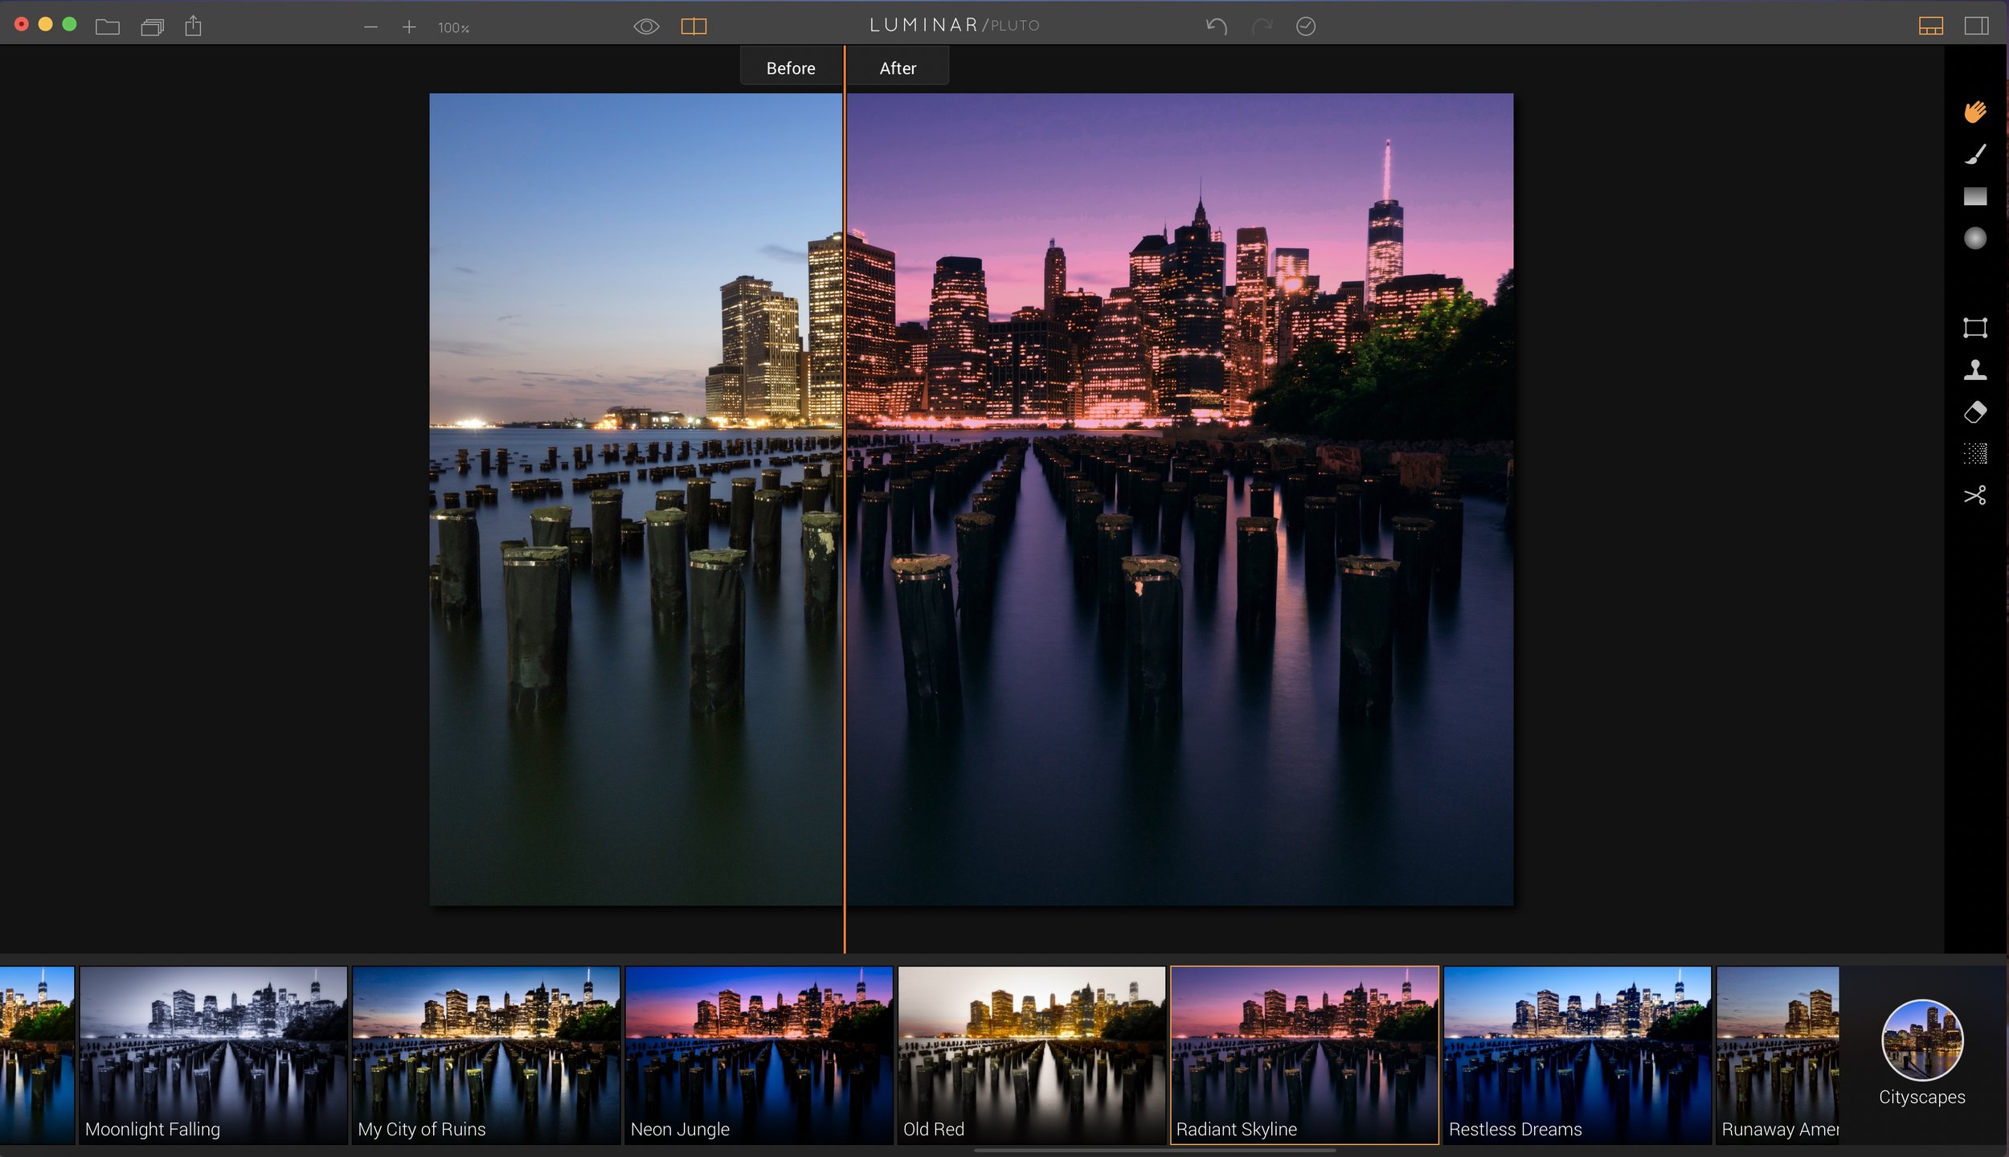Screen dimensions: 2009x1157
Task: Open the history clock icon
Action: pos(1306,27)
